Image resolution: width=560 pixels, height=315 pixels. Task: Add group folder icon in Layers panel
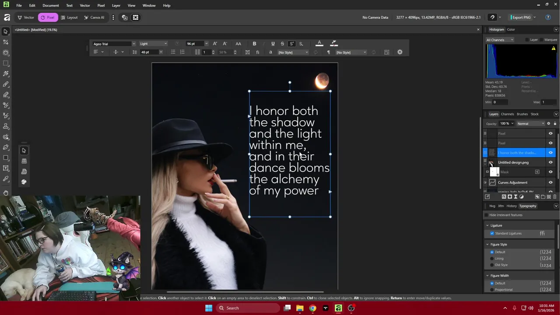click(x=543, y=197)
